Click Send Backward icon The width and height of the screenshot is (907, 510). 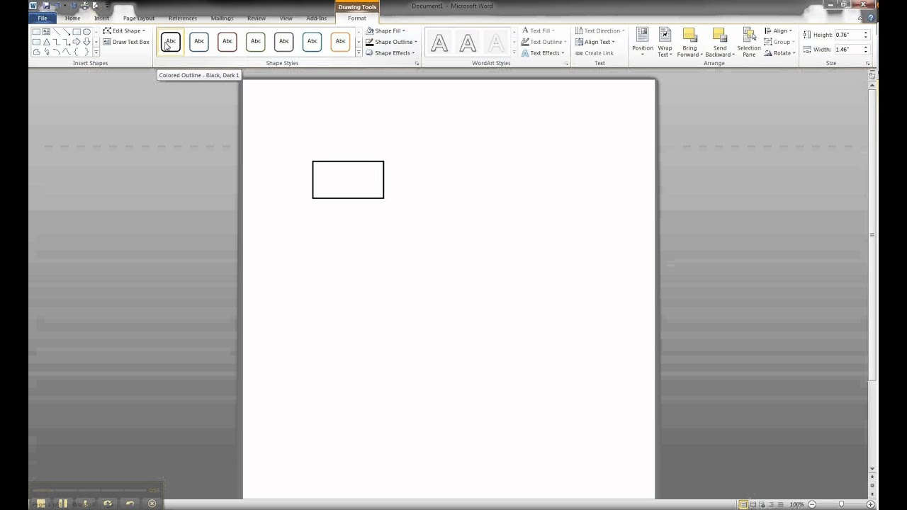click(719, 35)
